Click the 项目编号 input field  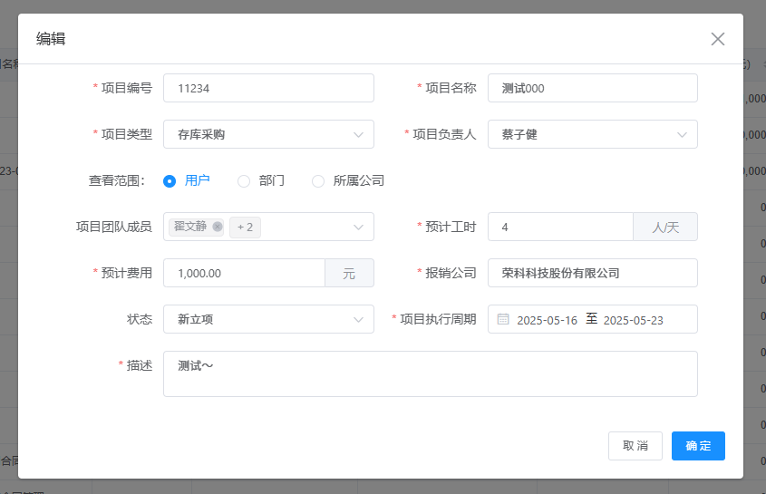tap(268, 88)
